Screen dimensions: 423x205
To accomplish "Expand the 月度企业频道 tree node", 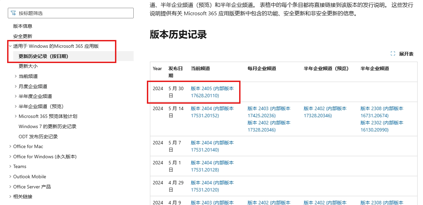I will pos(16,86).
